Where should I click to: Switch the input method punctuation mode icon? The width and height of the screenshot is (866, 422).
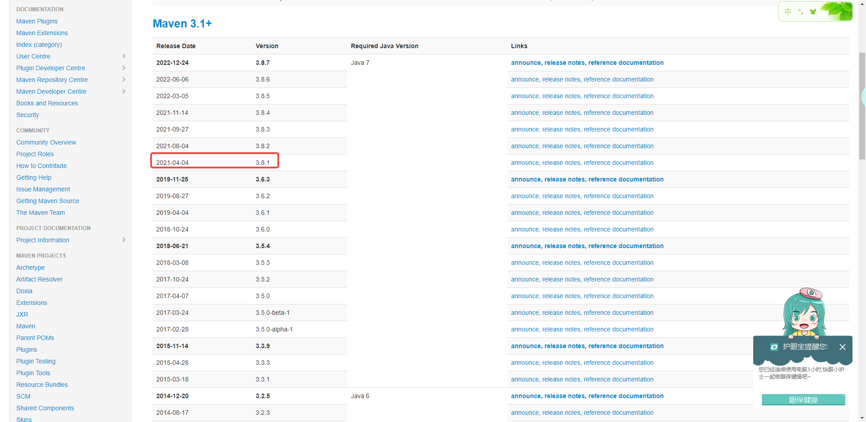pos(801,12)
